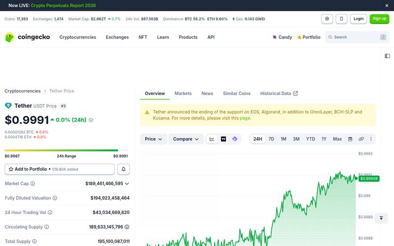This screenshot has height=246, width=394.
Task: Open the API menu
Action: [x=211, y=37]
